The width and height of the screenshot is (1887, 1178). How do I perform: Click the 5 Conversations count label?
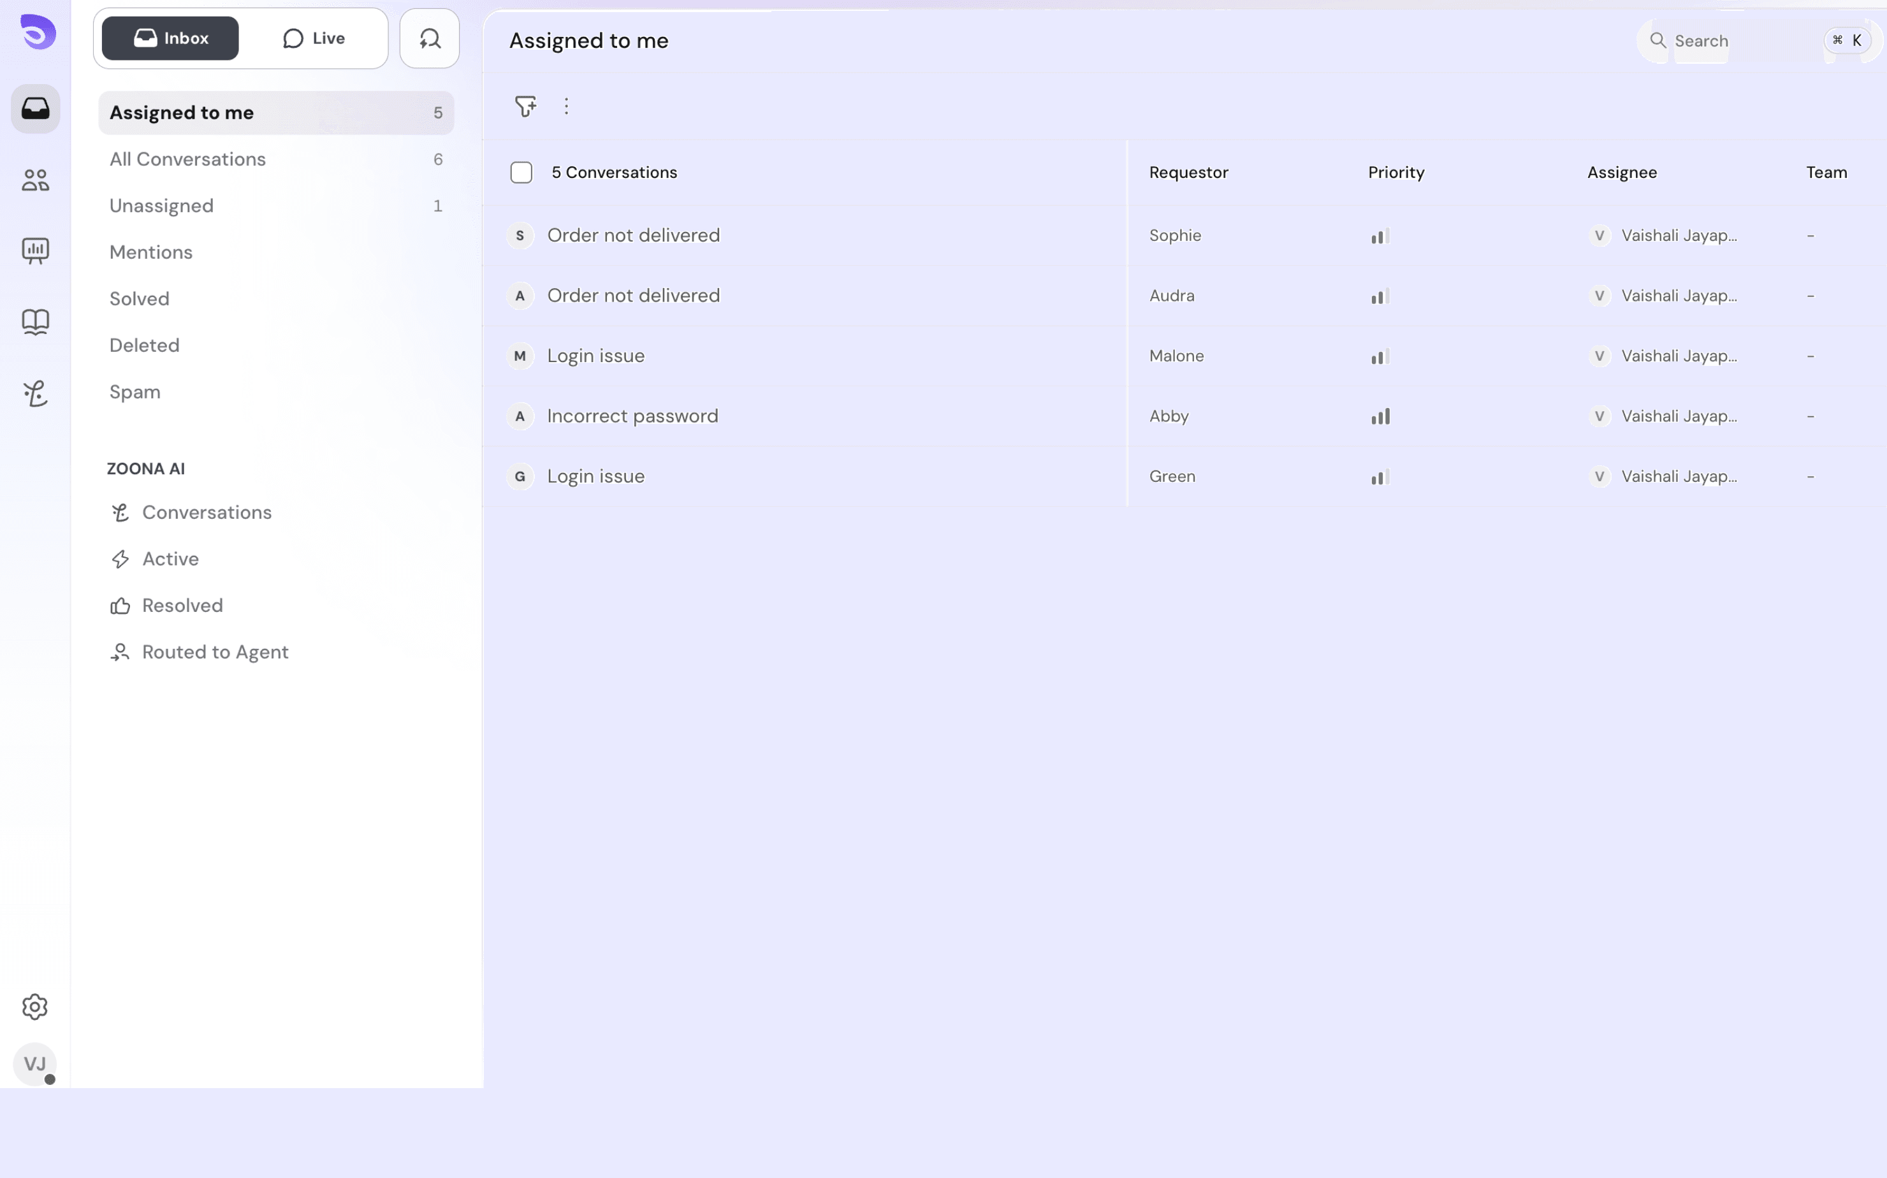(614, 172)
